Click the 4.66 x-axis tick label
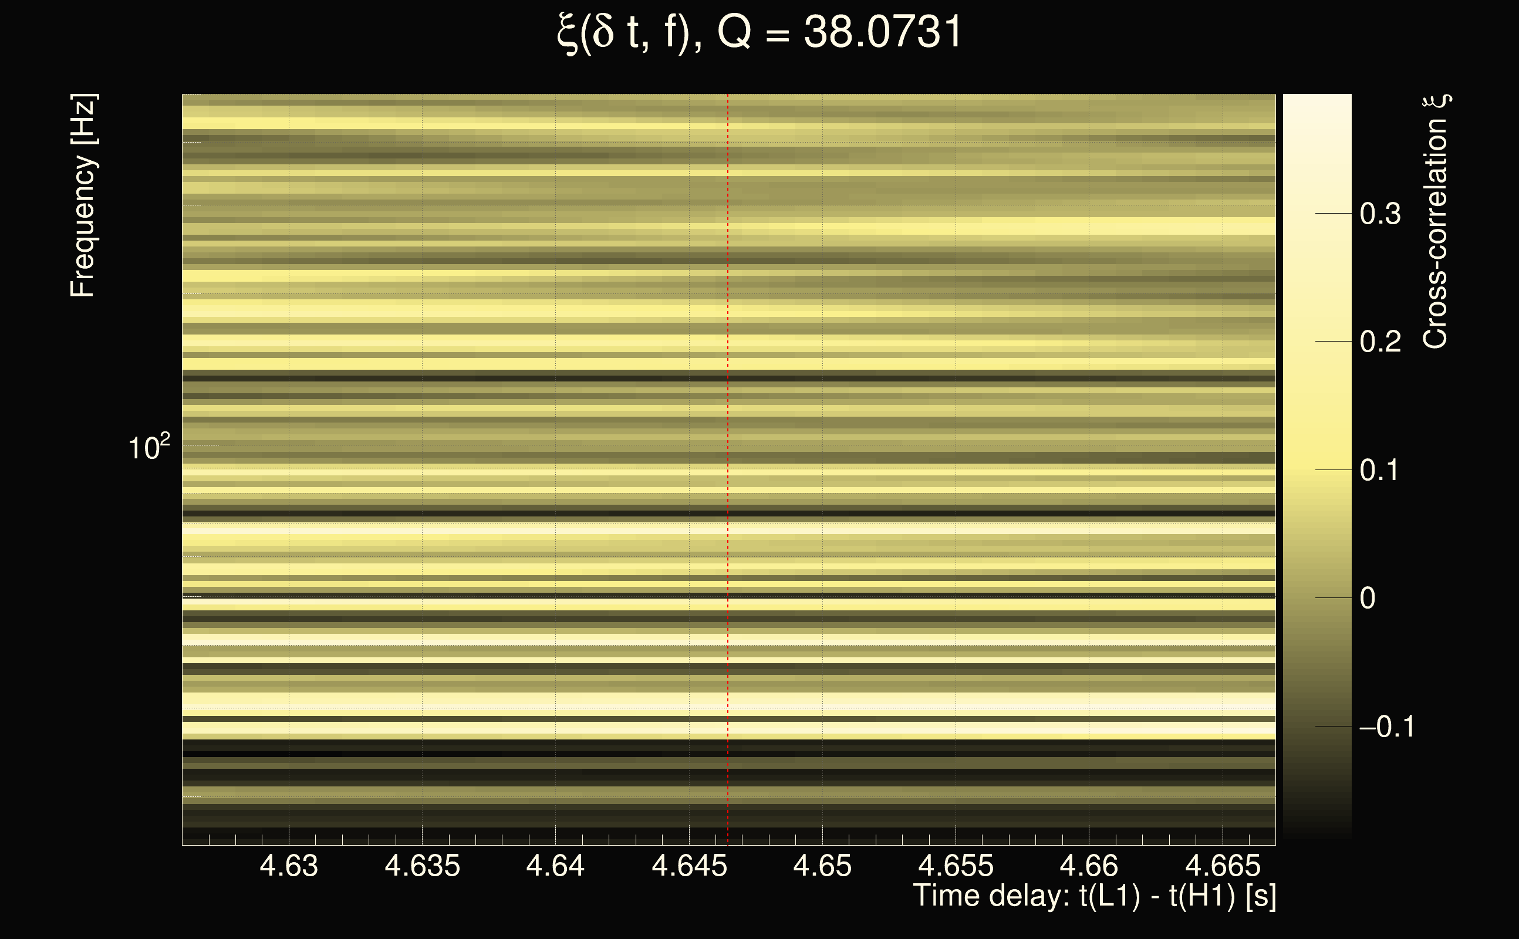The image size is (1519, 939). (1089, 866)
